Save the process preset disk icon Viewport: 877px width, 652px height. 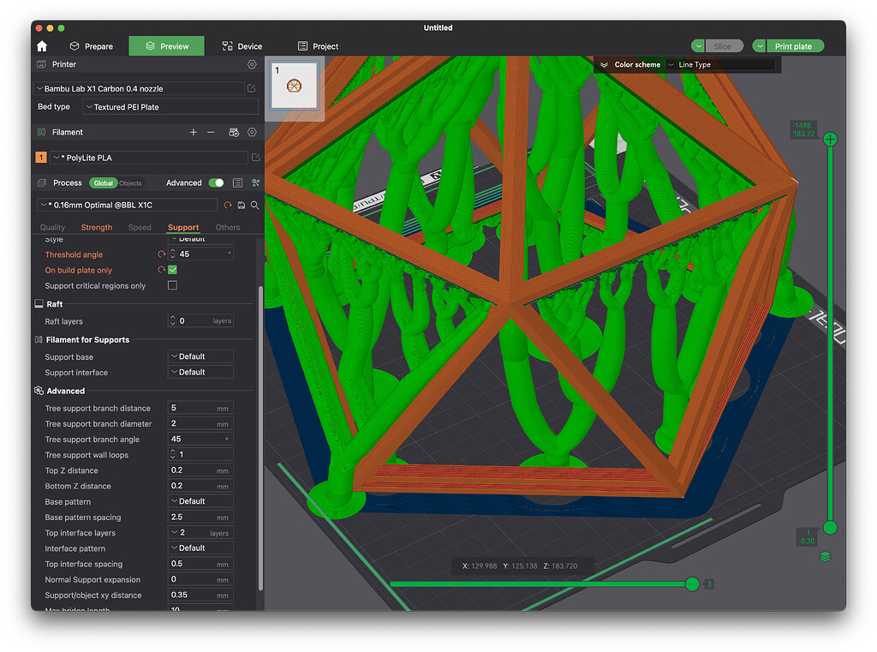pos(241,206)
